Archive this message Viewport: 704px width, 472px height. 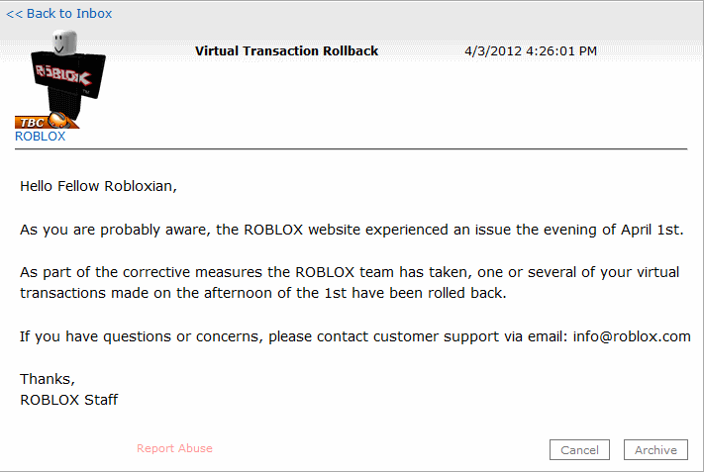click(655, 450)
